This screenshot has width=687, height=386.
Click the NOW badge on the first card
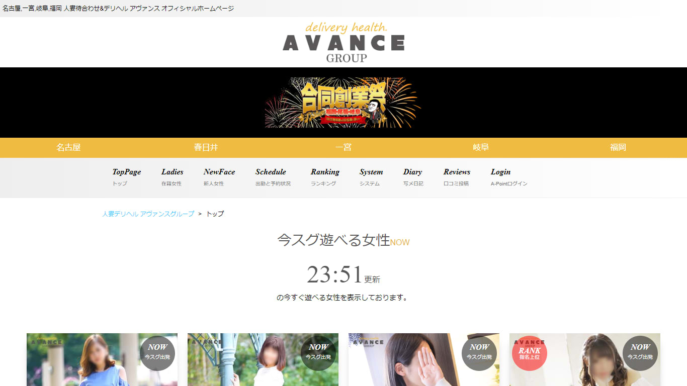pos(157,353)
